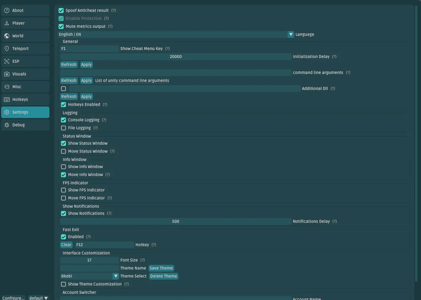The width and height of the screenshot is (421, 300).
Task: Click Apply under Additional Dll
Action: click(x=86, y=96)
